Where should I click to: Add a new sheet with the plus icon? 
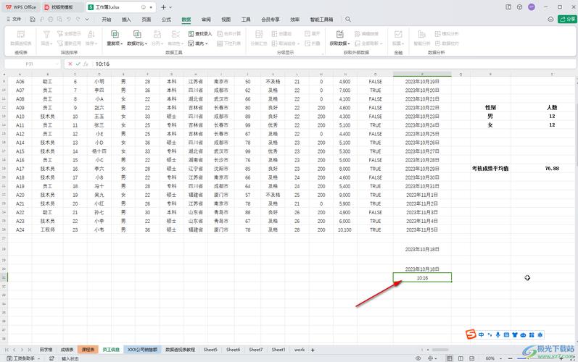click(313, 350)
